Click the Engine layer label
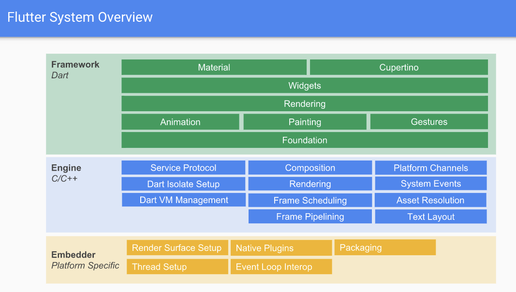 coord(66,168)
